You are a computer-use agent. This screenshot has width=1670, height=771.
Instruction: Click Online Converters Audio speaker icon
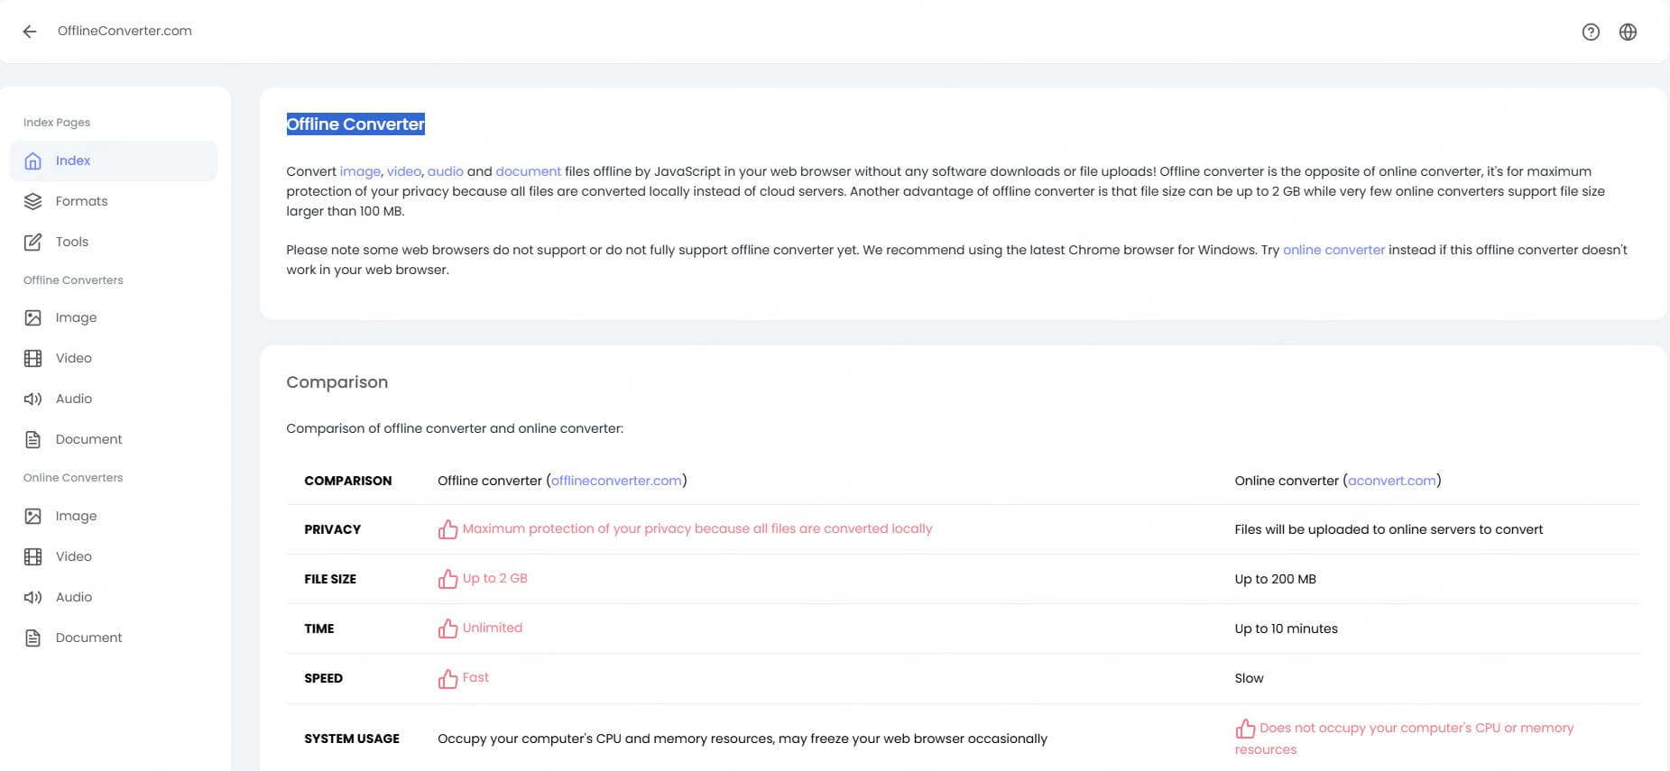pyautogui.click(x=33, y=597)
